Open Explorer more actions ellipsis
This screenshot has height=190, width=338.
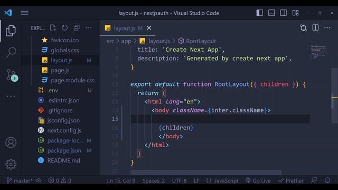[89, 28]
